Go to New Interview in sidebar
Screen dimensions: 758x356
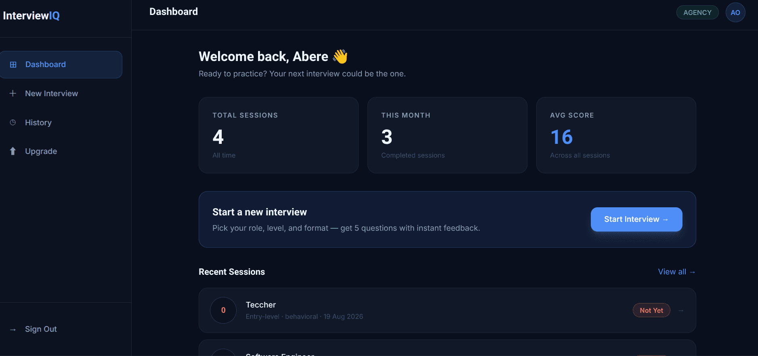click(61, 93)
